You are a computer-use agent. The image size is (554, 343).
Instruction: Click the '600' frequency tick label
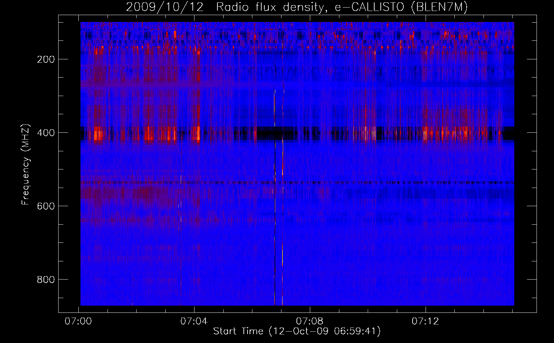point(46,206)
